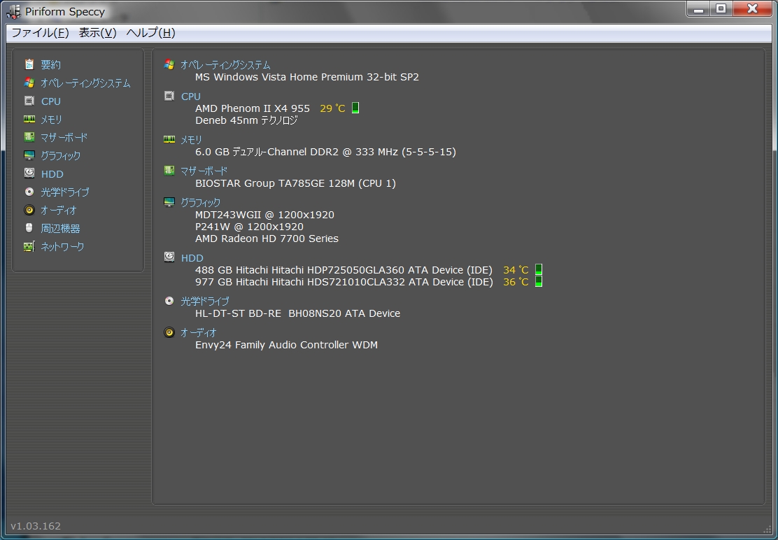This screenshot has height=540, width=778.
Task: Click the マザーボード icon in summary panel
Action: coord(169,171)
